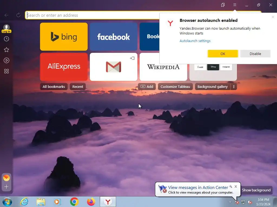The image size is (277, 207).
Task: Open the Background gallery
Action: [213, 87]
